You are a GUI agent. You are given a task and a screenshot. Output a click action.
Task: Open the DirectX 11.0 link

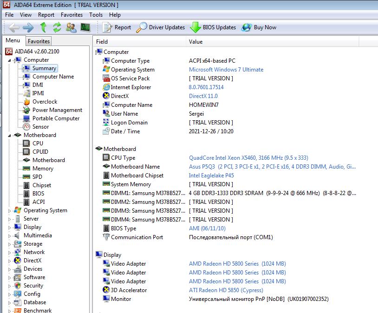click(x=203, y=96)
